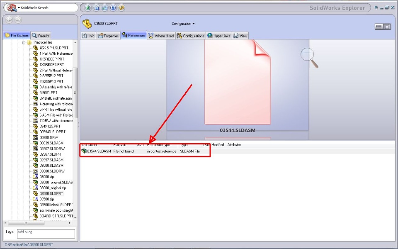
Task: Click the 03544.SLDASM preview thumbnail
Action: (238, 82)
